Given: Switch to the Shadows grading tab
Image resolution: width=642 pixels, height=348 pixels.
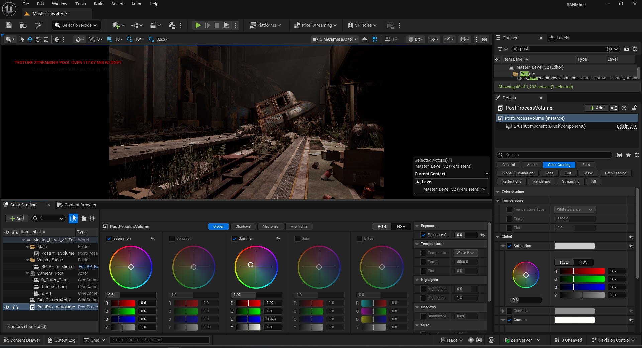Looking at the screenshot, I should click(243, 227).
